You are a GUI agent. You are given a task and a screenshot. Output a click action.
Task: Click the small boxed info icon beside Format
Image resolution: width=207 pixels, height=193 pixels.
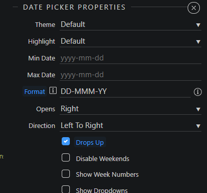pyautogui.click(x=53, y=90)
